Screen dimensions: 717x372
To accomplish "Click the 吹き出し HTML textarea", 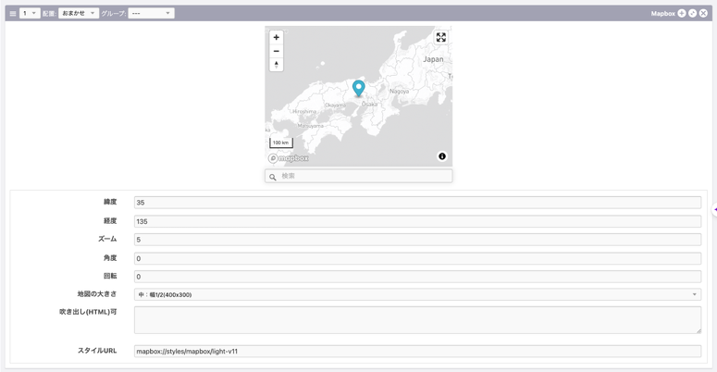I will tap(417, 319).
